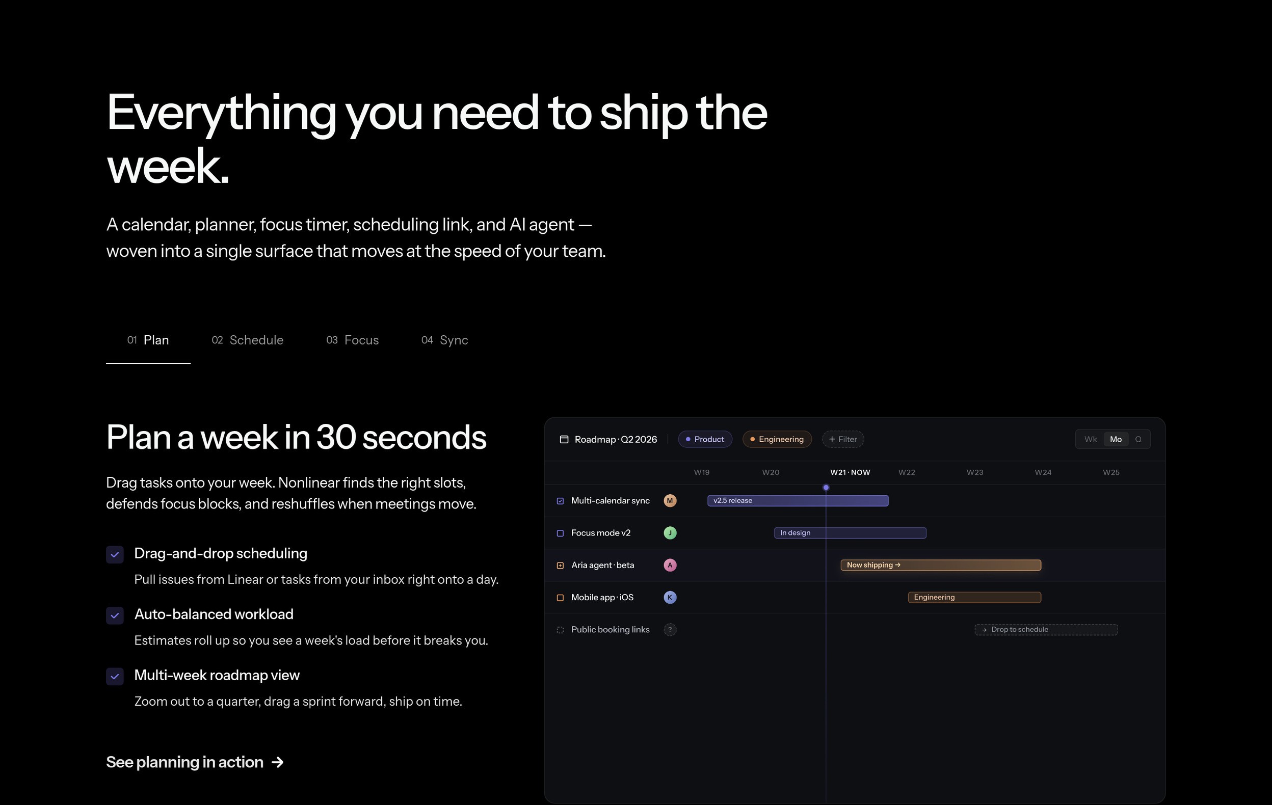Check the Focus mode v2 checkbox
Screen dimensions: 1272x805
[560, 533]
